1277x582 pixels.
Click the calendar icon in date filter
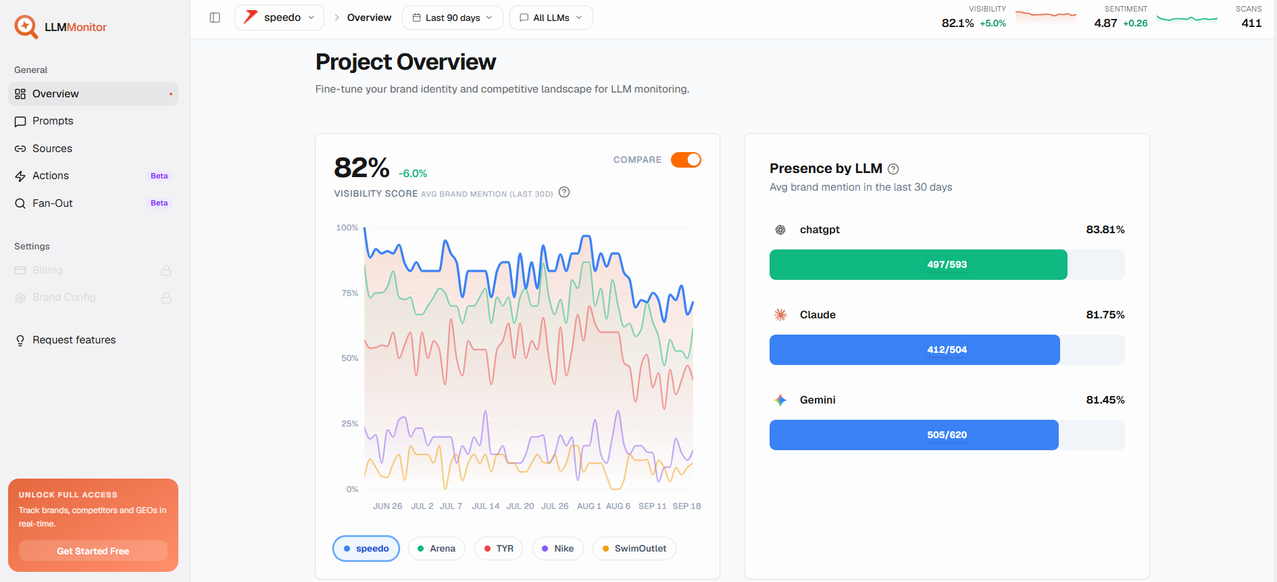pyautogui.click(x=417, y=18)
